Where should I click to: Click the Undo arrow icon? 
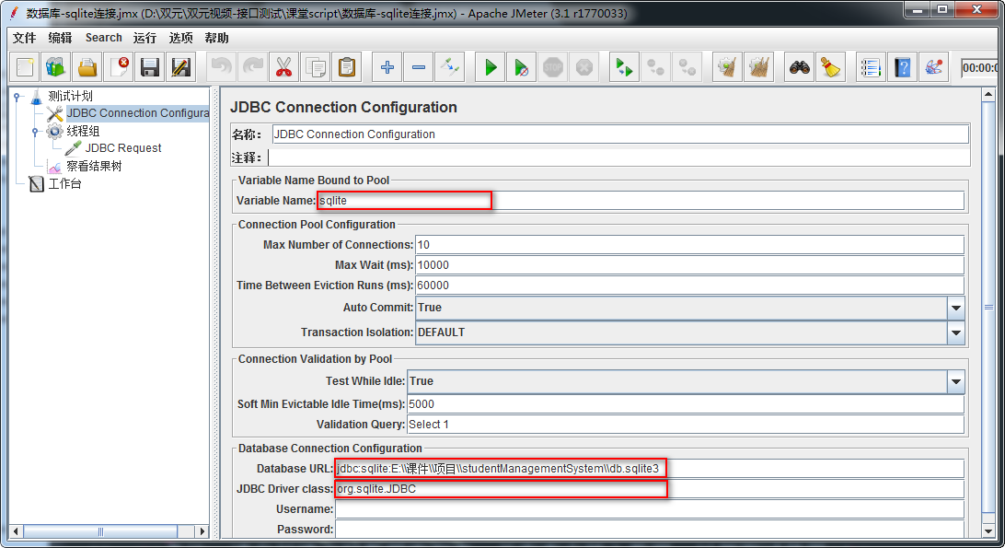point(221,67)
